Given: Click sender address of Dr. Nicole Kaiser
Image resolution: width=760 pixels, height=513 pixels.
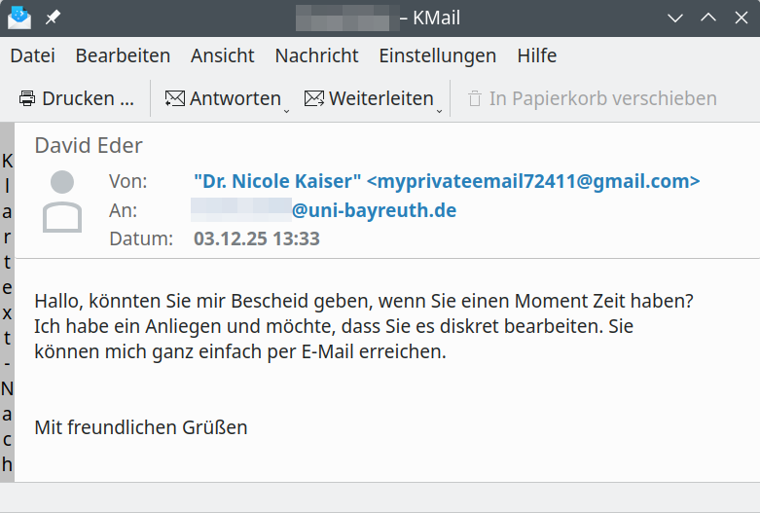Looking at the screenshot, I should tap(447, 181).
